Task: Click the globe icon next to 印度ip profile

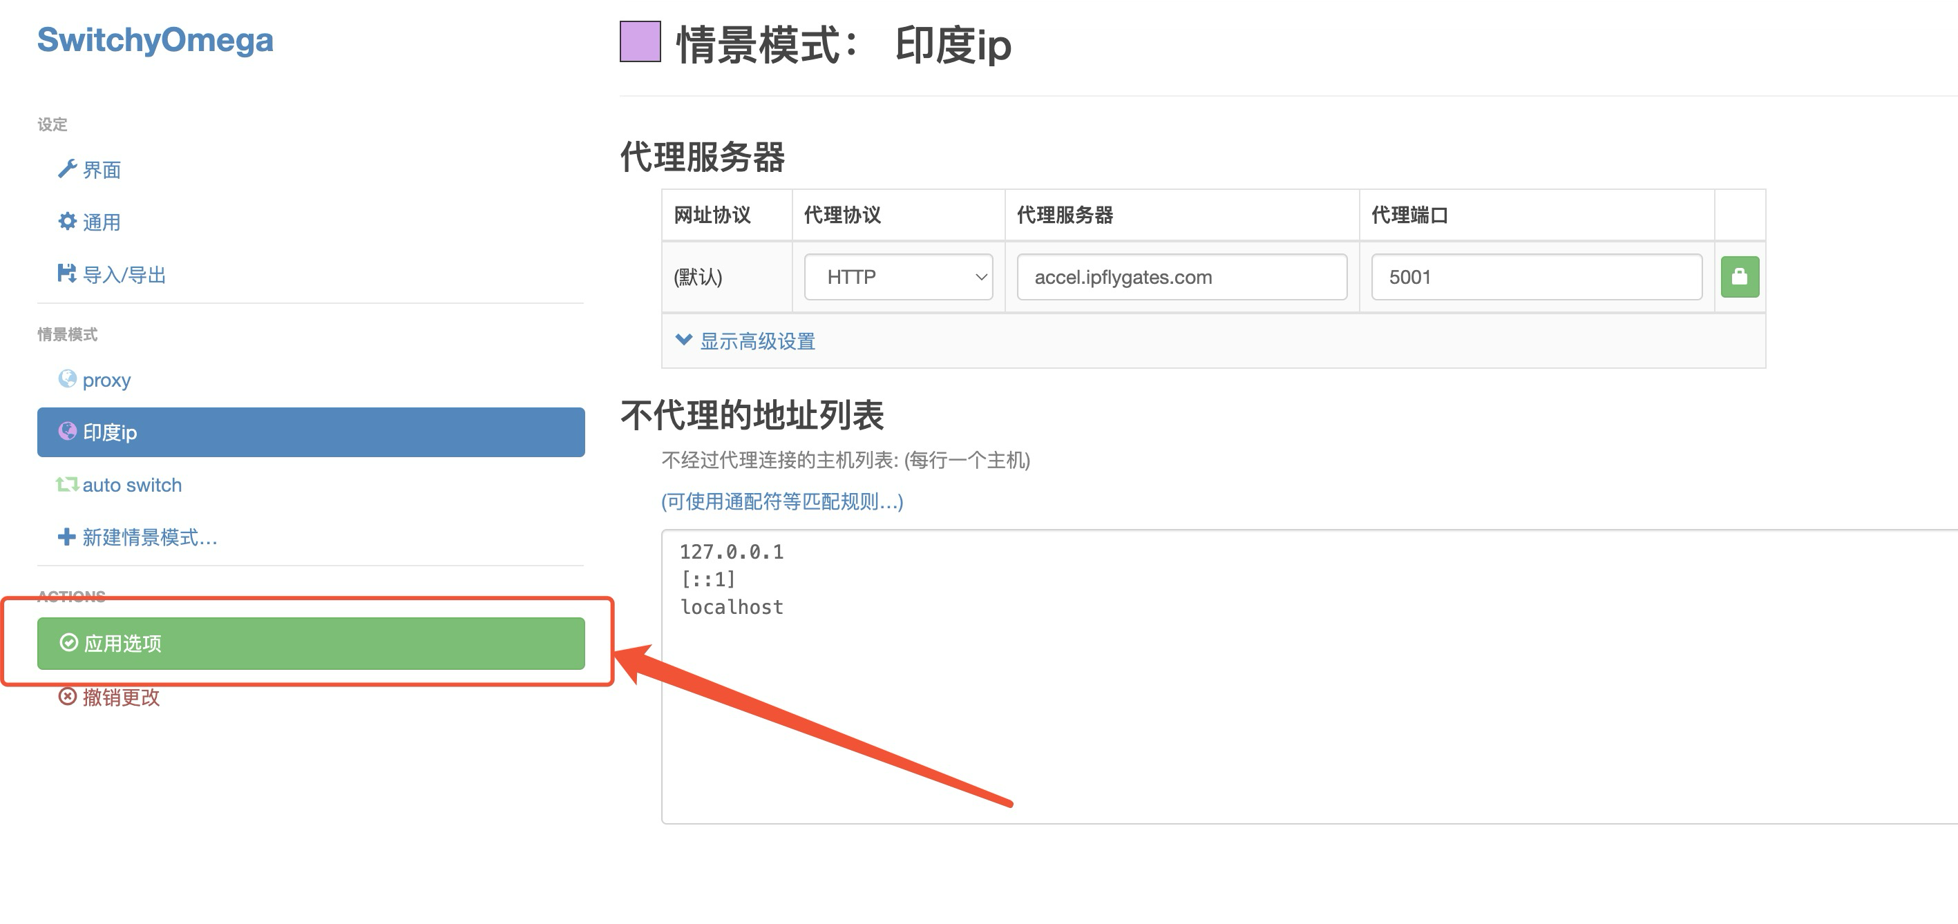Action: click(67, 432)
